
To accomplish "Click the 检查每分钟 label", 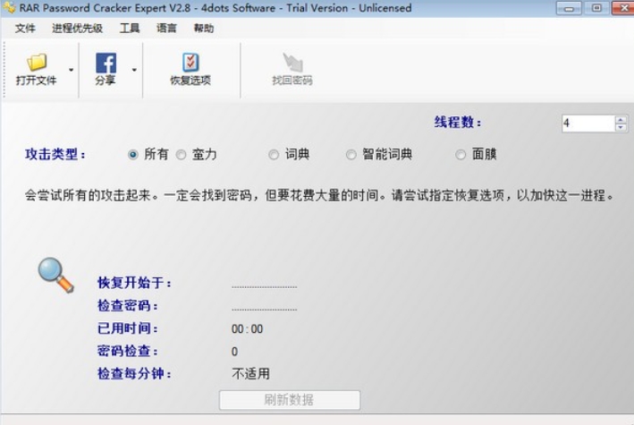I will (134, 374).
